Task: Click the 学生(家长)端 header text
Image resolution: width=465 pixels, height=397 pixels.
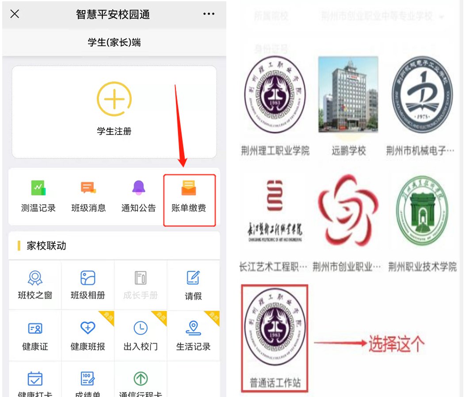Action: coord(114,42)
